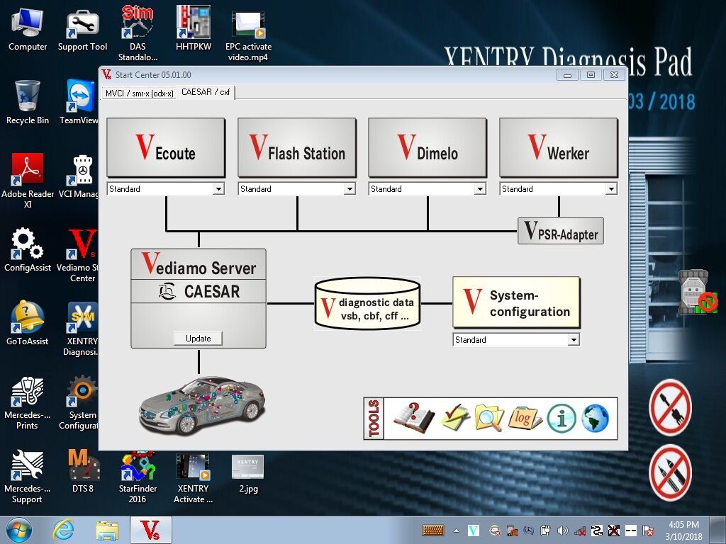Open the folder search magnifier tool
726x544 pixels.
[x=489, y=418]
